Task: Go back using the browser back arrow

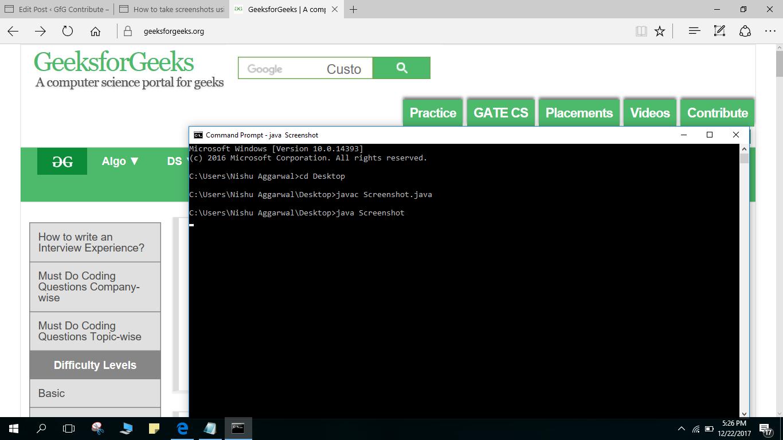Action: [x=13, y=31]
